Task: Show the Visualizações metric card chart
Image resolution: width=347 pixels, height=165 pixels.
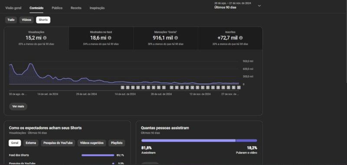Action: [36, 38]
